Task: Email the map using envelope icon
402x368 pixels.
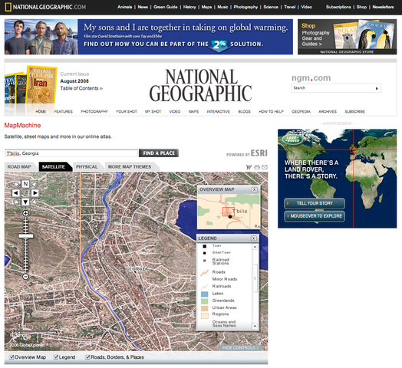Action: pos(265,167)
